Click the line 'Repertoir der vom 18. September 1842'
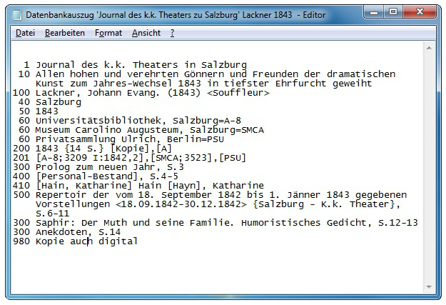This screenshot has width=446, height=305. [x=221, y=195]
